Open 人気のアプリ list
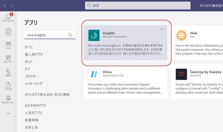The width and height of the screenshot is (223, 132). pos(33,113)
